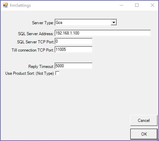This screenshot has width=159, height=141.
Task: Click the Cancel button
Action: click(x=144, y=121)
